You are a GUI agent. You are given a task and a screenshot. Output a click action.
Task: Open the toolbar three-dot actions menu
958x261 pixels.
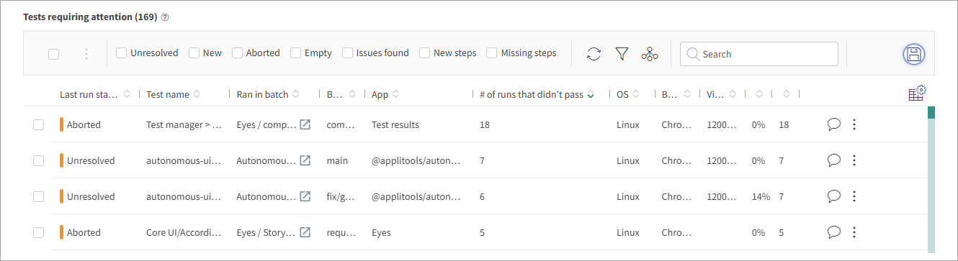[x=86, y=54]
